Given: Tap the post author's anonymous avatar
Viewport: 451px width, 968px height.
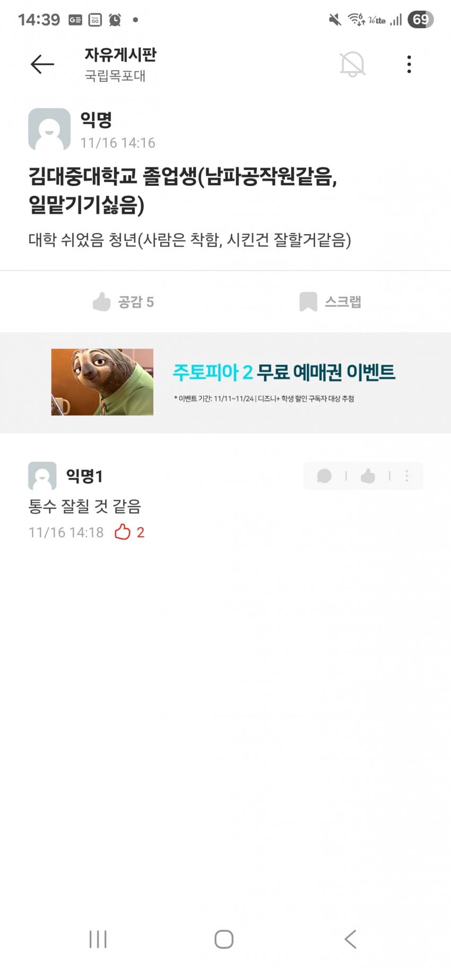Looking at the screenshot, I should click(x=49, y=130).
